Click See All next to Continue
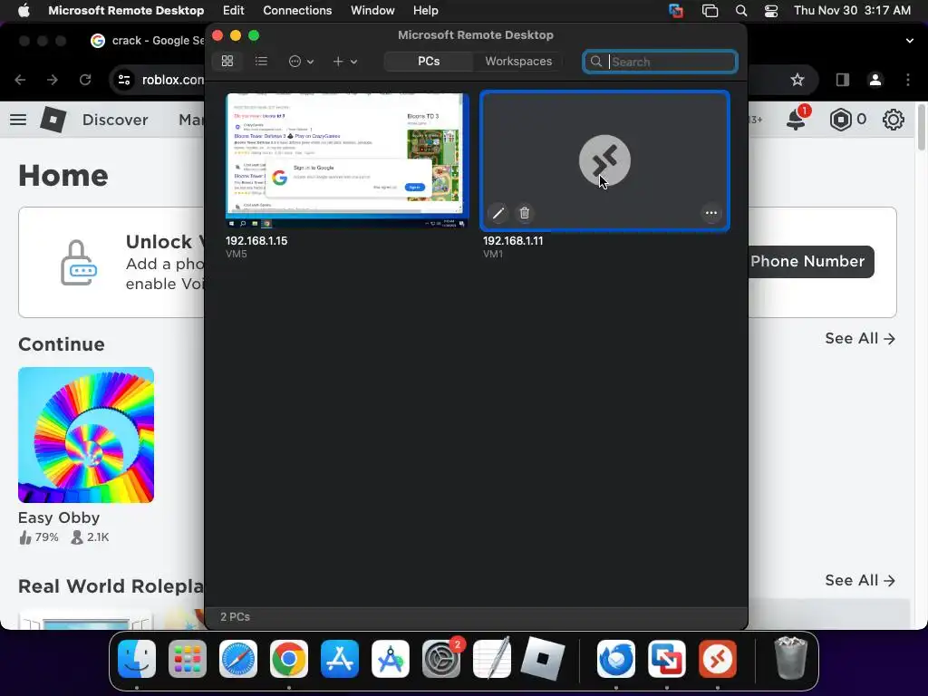The width and height of the screenshot is (928, 696). pyautogui.click(x=860, y=339)
